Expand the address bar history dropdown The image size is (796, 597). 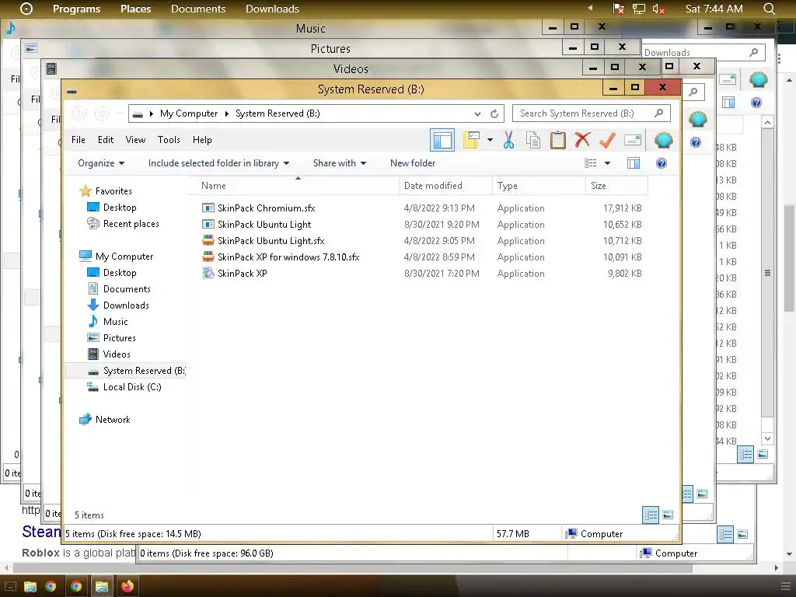477,113
